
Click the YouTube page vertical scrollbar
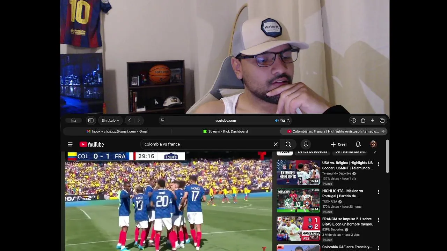click(x=387, y=157)
